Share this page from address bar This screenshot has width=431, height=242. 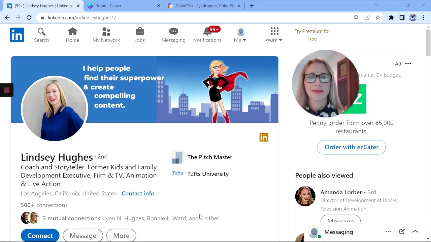[367, 17]
